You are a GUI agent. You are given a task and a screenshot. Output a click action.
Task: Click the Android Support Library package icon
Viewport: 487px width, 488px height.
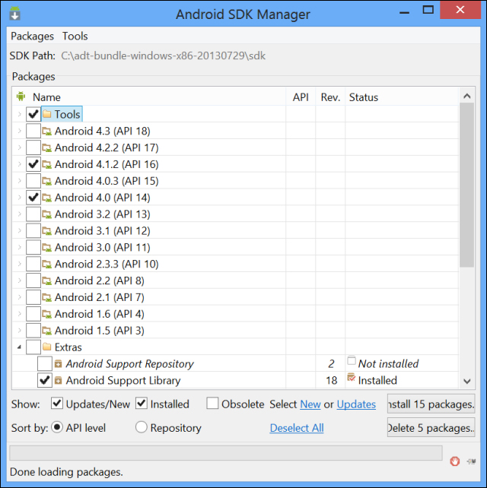tap(58, 380)
